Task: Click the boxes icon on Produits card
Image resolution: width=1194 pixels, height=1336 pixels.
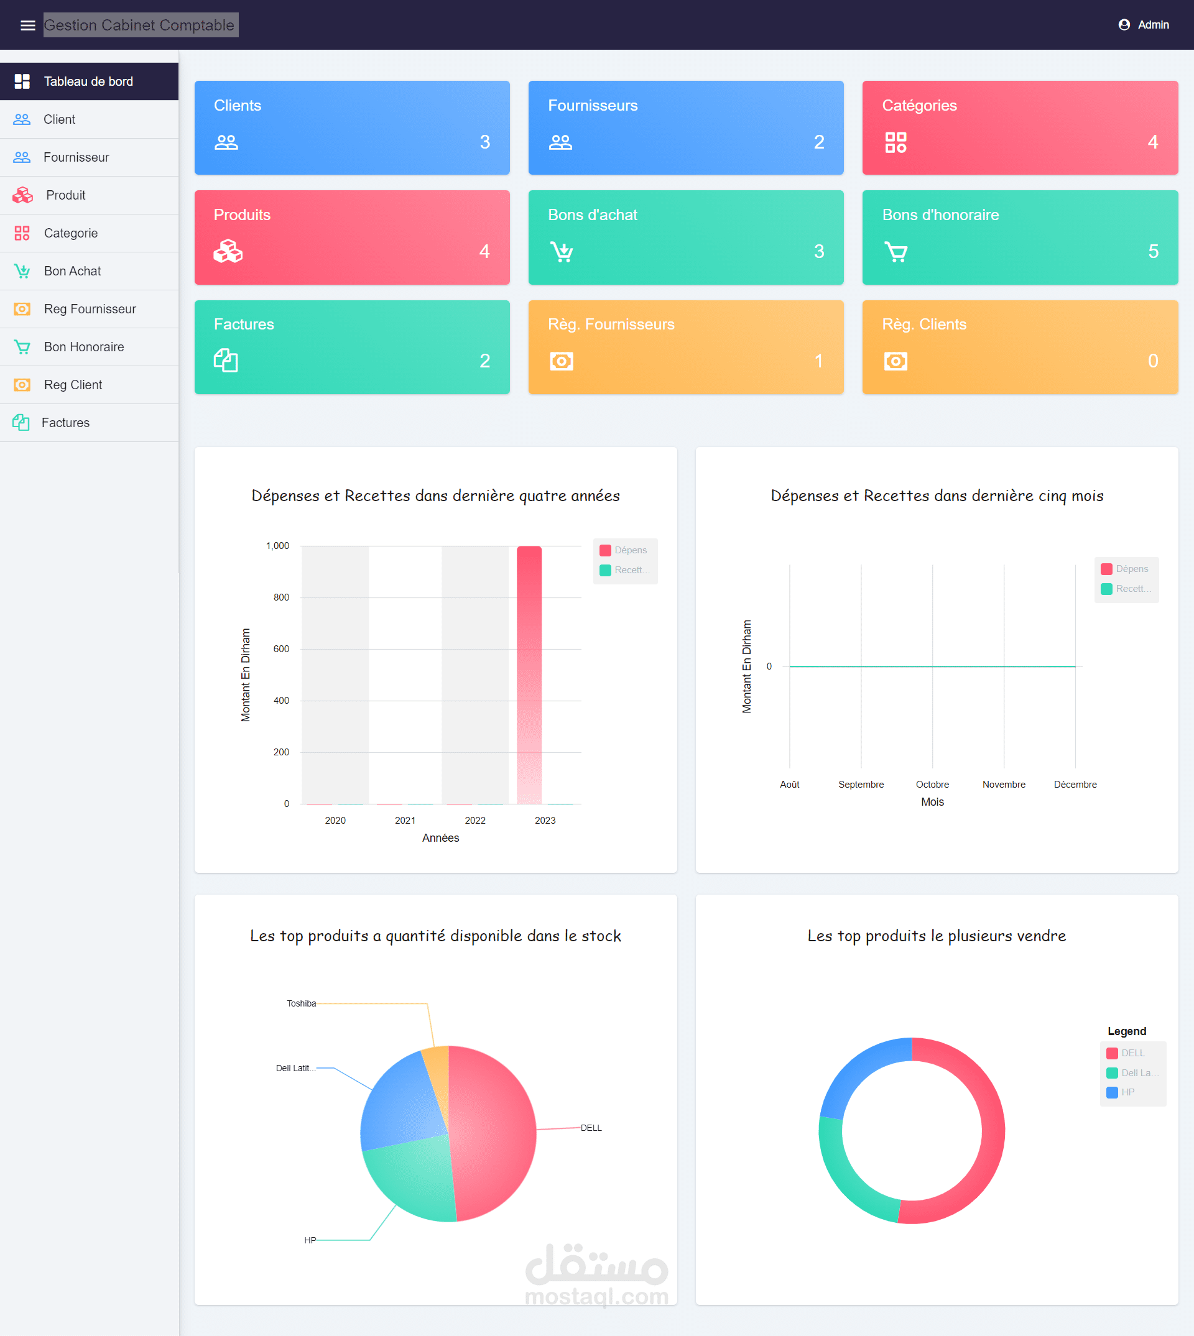Action: pos(228,251)
